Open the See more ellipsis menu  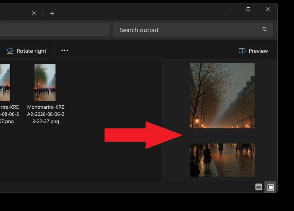[x=65, y=50]
